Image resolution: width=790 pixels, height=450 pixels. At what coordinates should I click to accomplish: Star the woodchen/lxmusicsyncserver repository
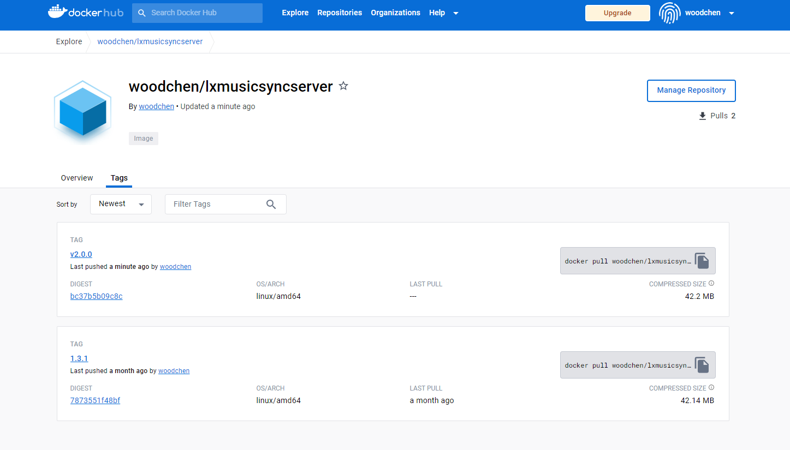tap(343, 86)
